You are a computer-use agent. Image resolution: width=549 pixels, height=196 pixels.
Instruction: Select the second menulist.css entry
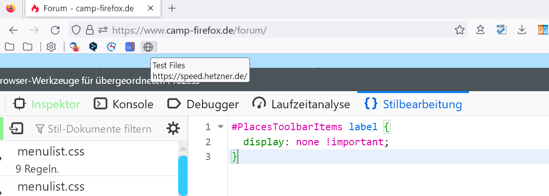point(89,186)
